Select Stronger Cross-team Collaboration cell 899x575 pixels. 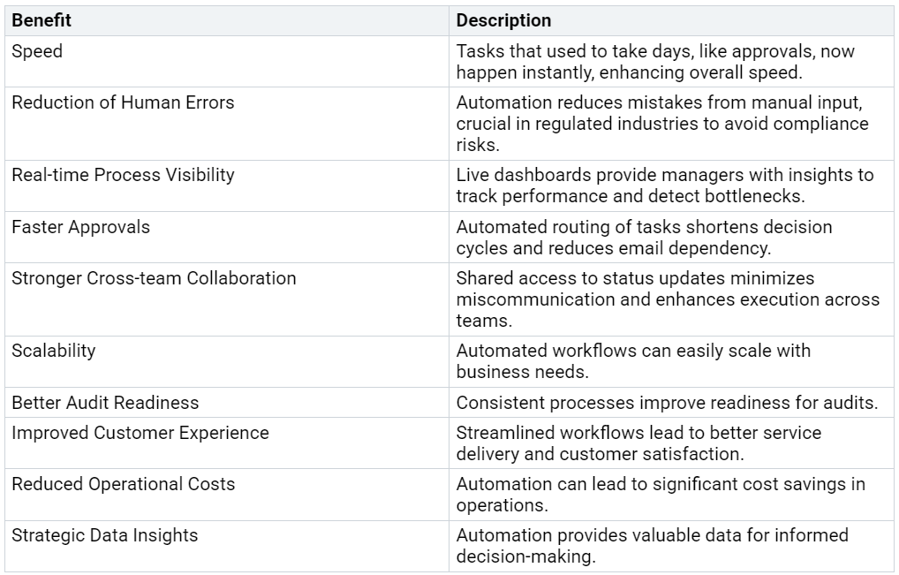click(154, 278)
